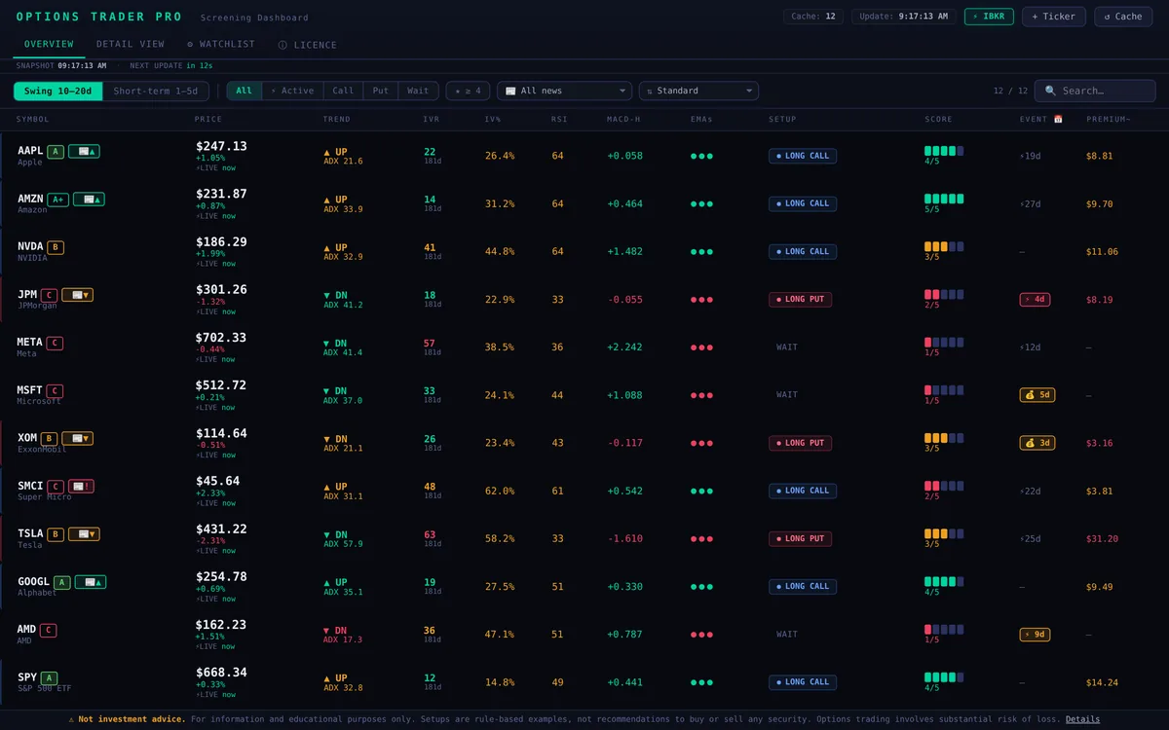Filter the table by Wait setups
The height and width of the screenshot is (730, 1169).
[x=418, y=91]
